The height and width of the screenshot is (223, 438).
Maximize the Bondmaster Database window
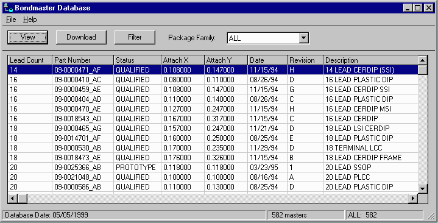pyautogui.click(x=417, y=8)
